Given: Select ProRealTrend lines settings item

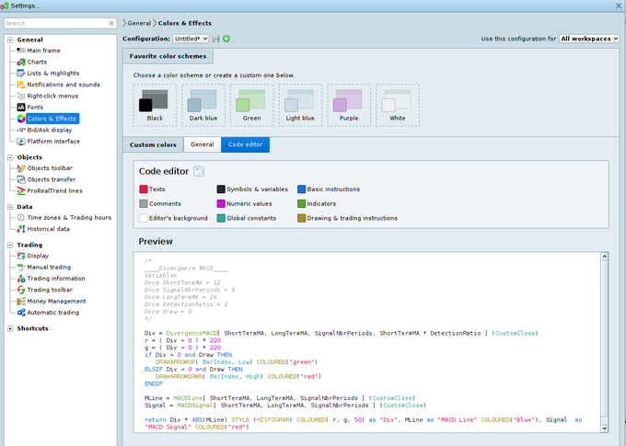Looking at the screenshot, I should [x=54, y=190].
